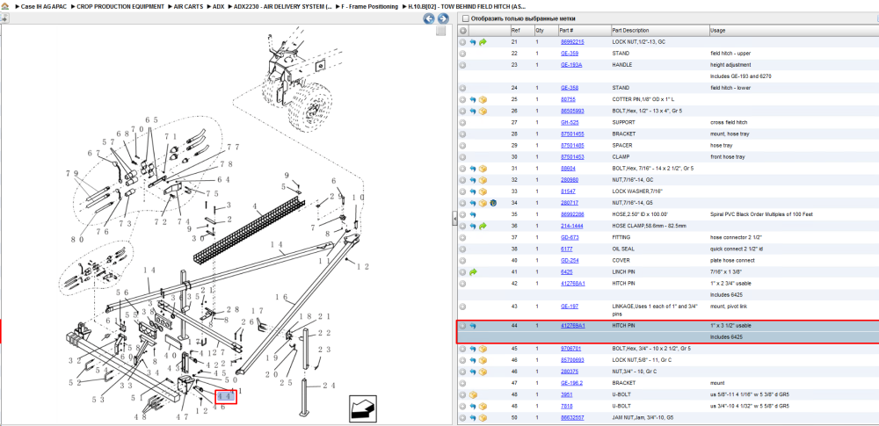Toggle the gray select circle for HANDLE GE-193A

[x=463, y=65]
